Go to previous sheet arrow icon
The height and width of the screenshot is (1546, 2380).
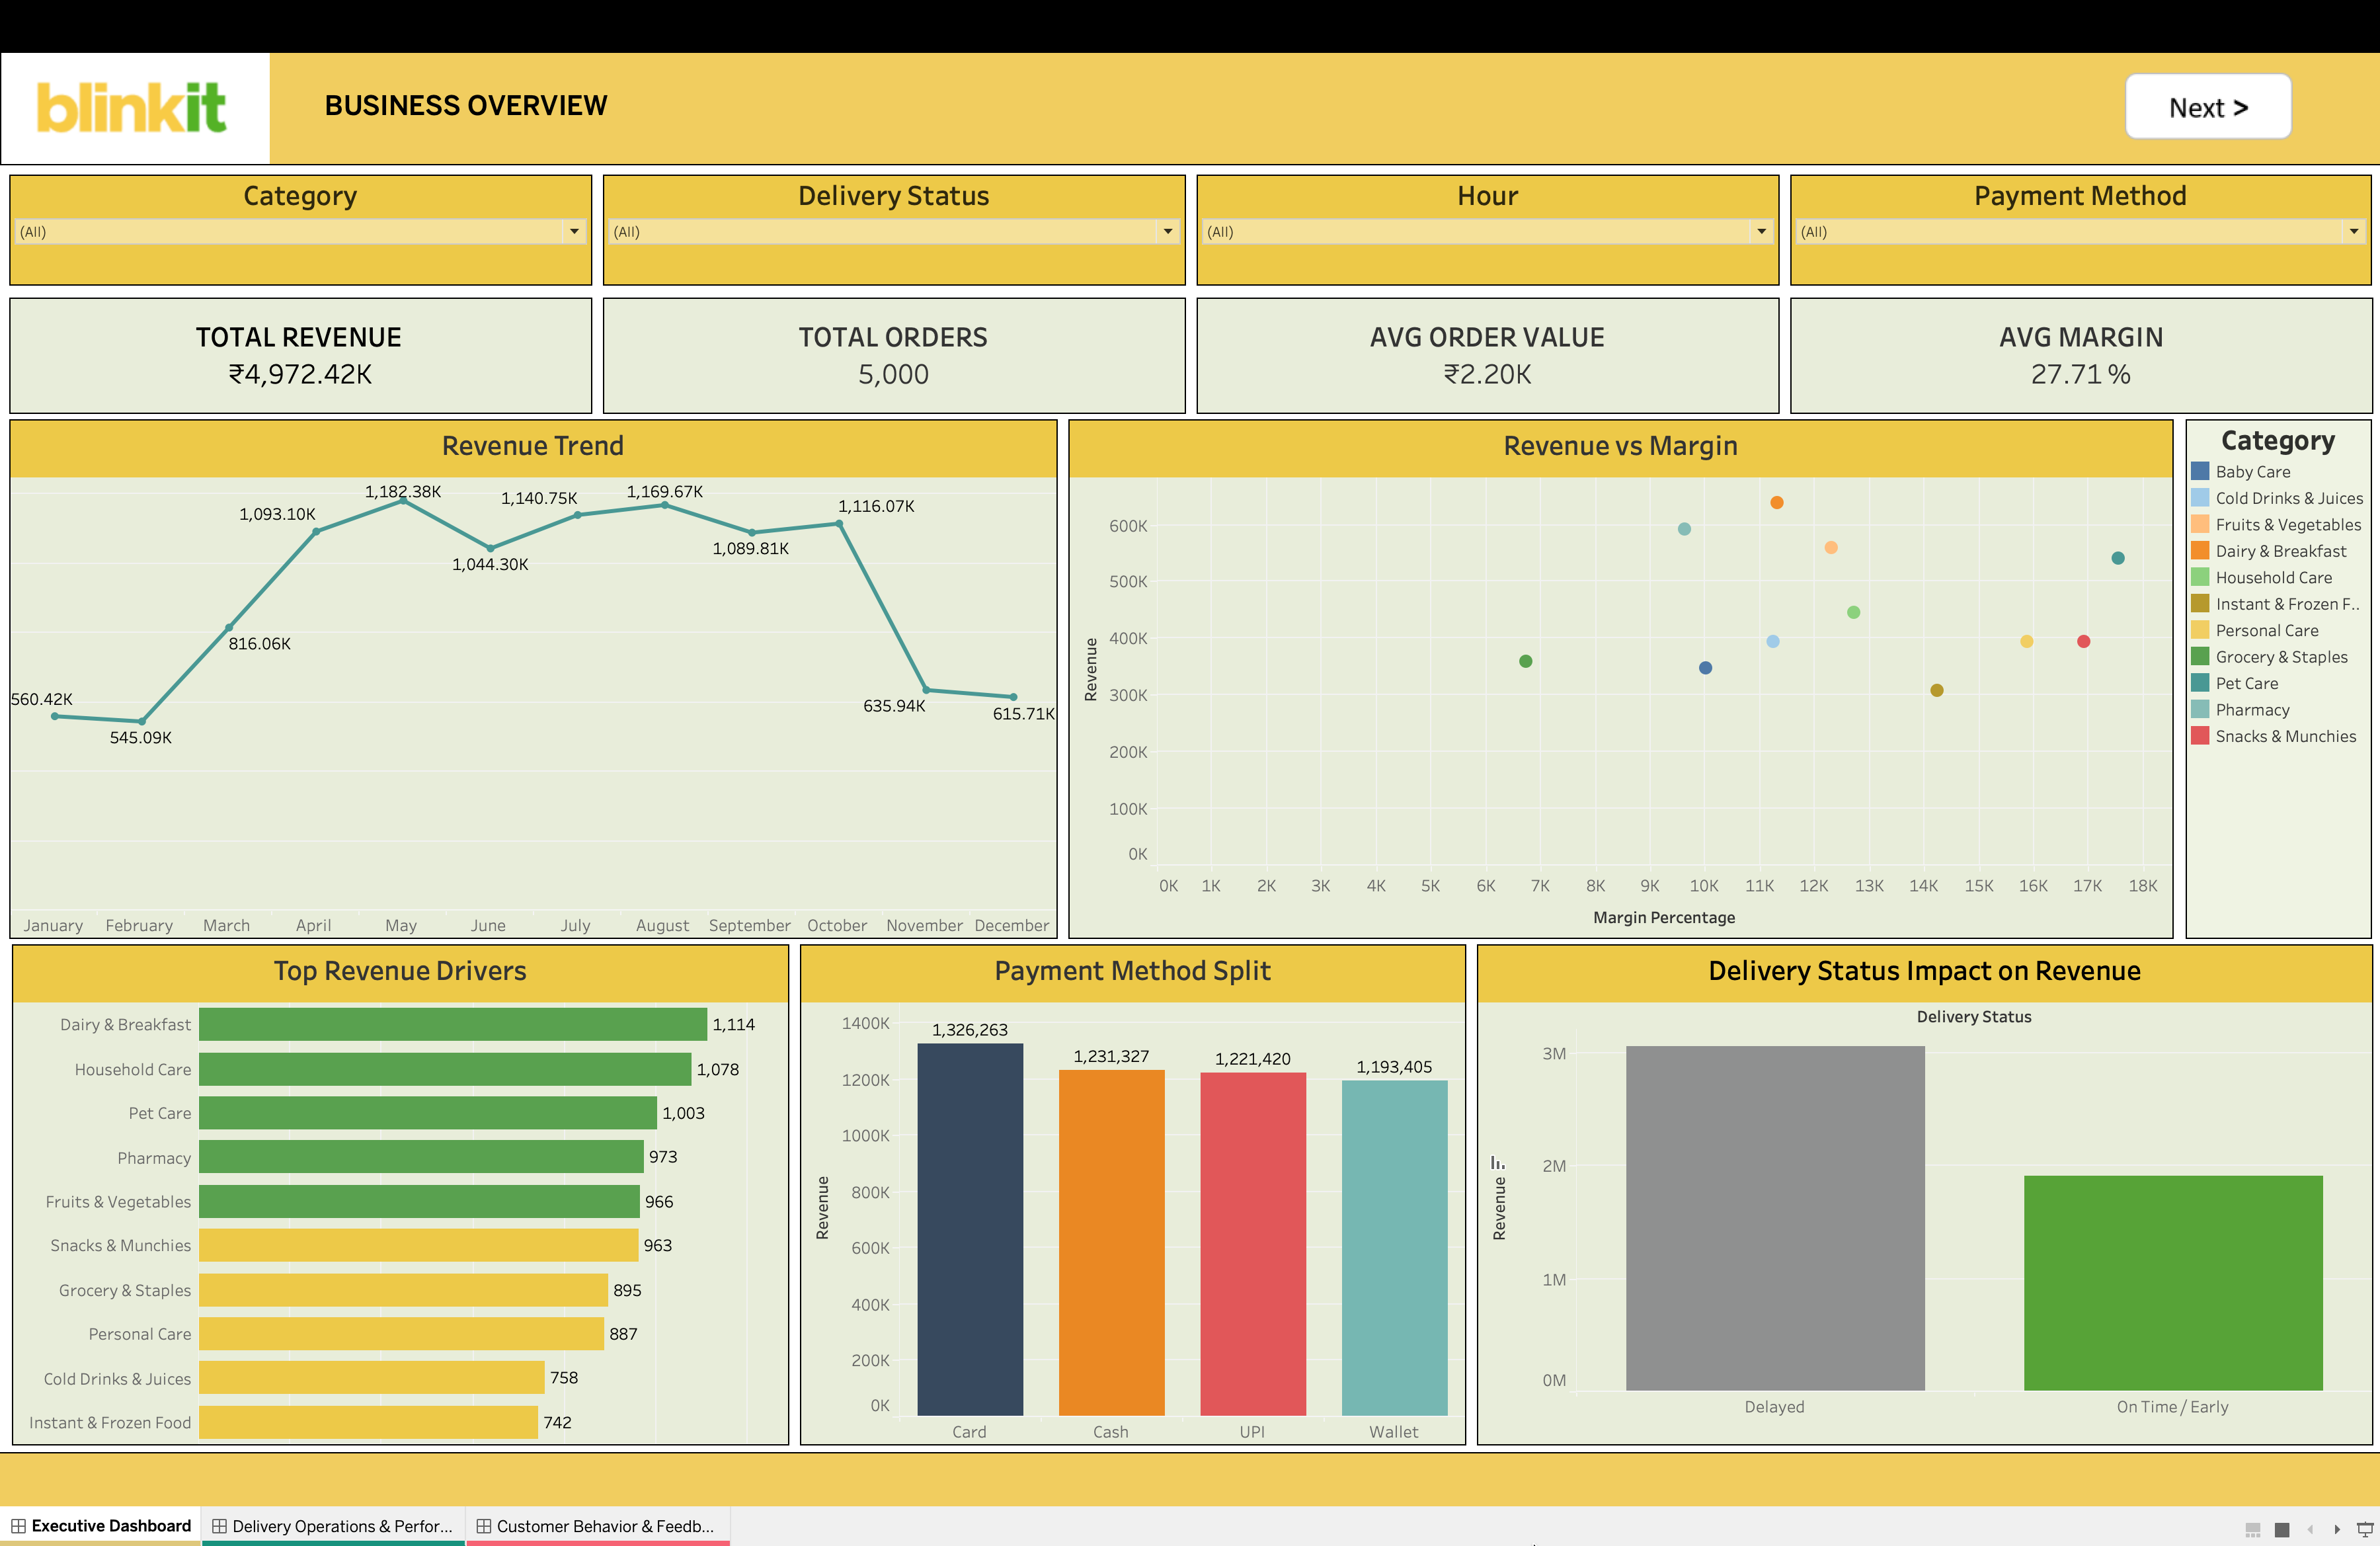coord(2310,1529)
